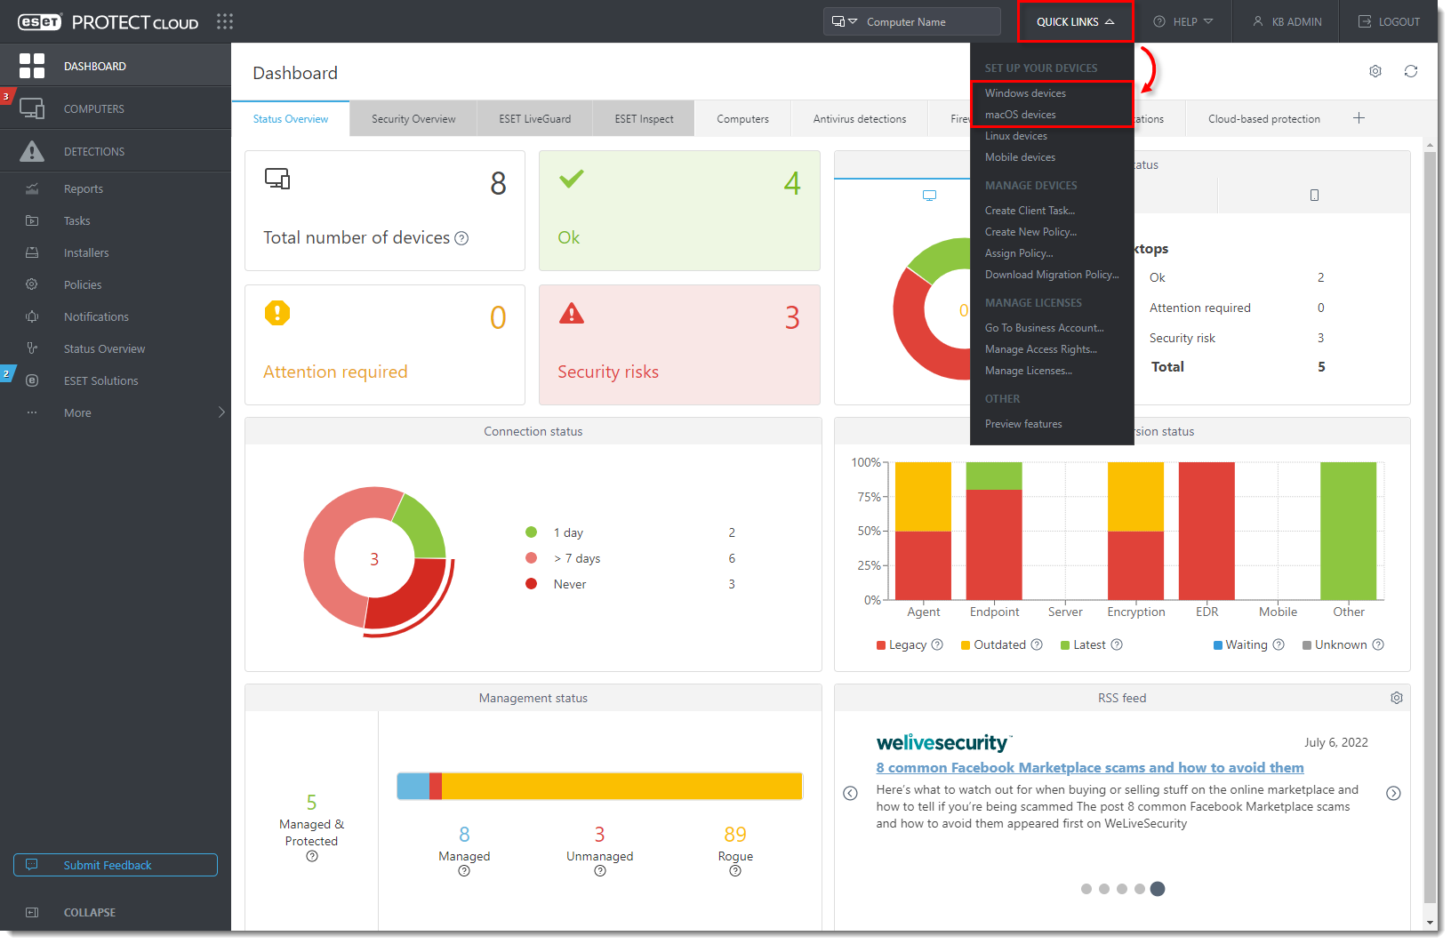This screenshot has height=944, width=1451.
Task: Select Mobile devices in Quick Links
Action: point(1020,157)
